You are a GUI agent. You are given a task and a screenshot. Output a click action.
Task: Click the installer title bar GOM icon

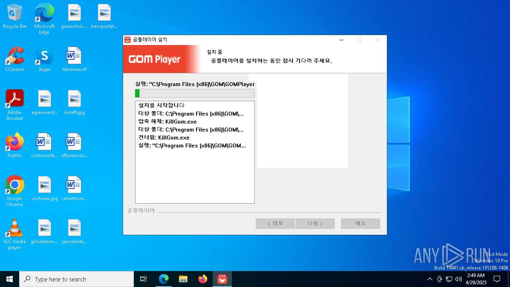point(127,40)
